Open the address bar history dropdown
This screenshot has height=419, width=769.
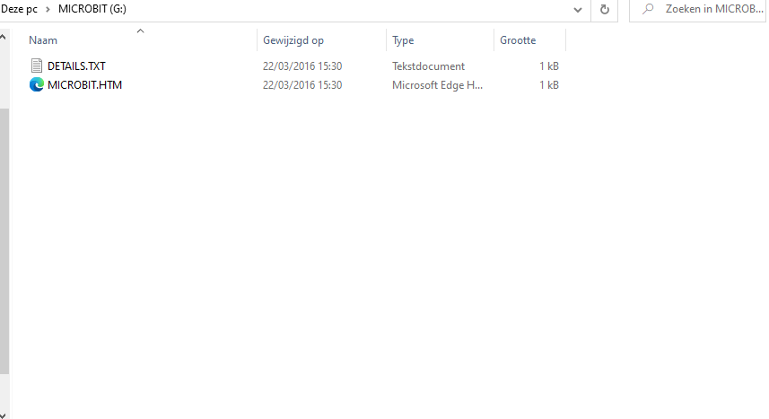click(578, 9)
